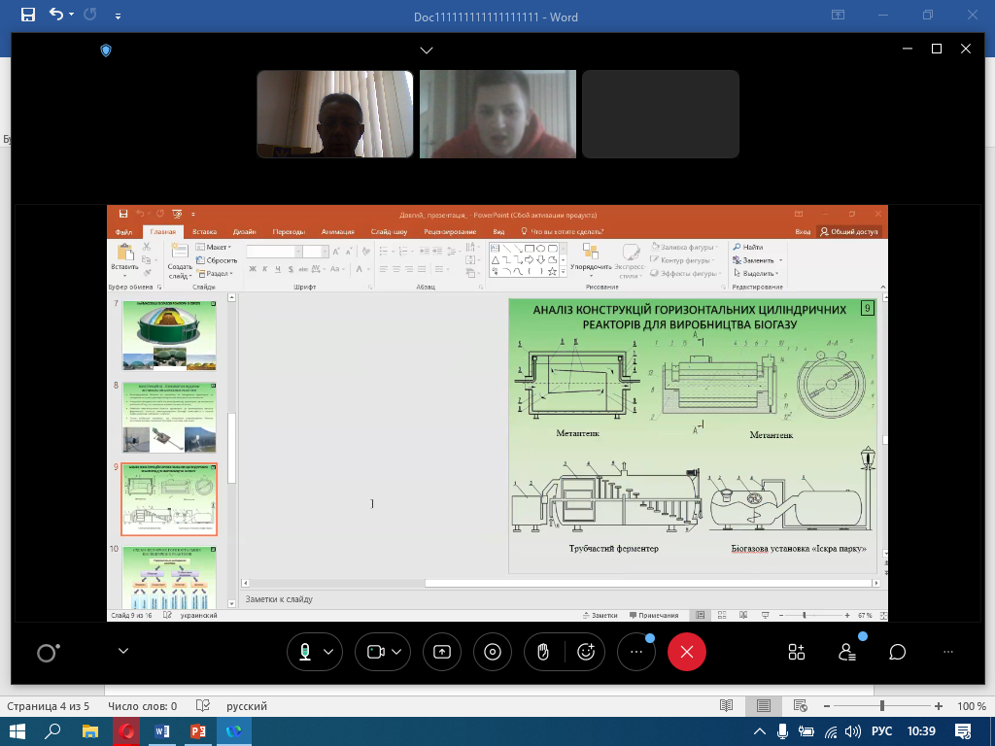Open the Макет layout dropdown in PowerPoint

[214, 248]
